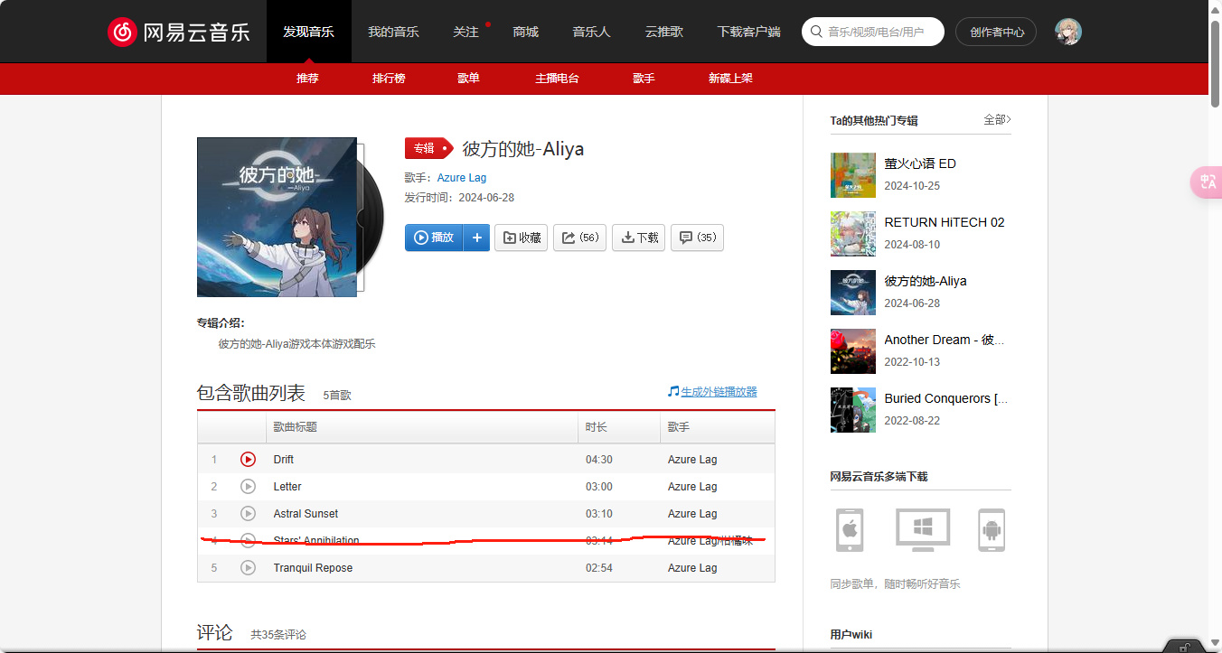Viewport: 1222px width, 653px height.
Task: Open sidebar 彼方的她-Aliya album thumbnail
Action: point(853,293)
